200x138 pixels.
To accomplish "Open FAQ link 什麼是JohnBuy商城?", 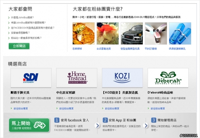I will tap(22, 18).
